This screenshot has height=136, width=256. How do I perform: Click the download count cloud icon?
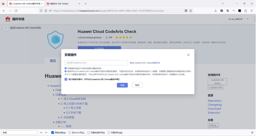tap(107, 37)
